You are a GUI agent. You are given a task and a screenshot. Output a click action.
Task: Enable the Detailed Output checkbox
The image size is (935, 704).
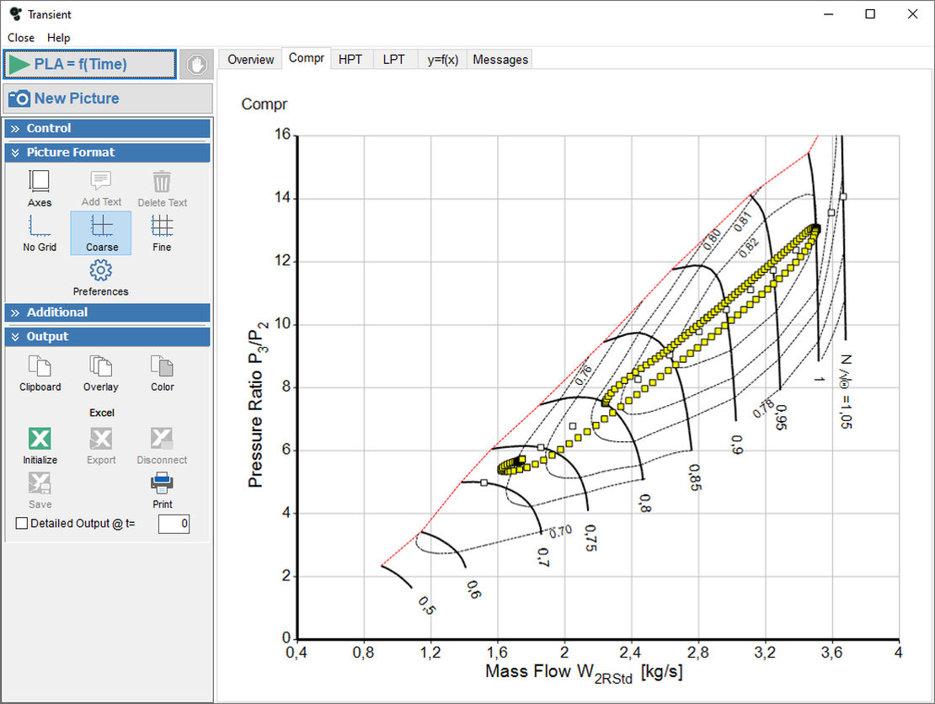[23, 524]
